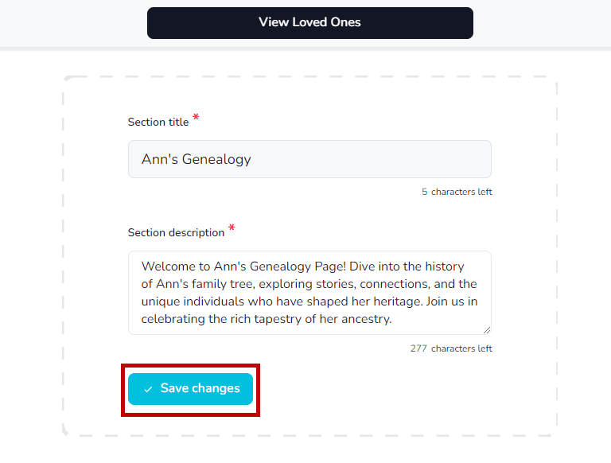Click the textarea resize handle corner
Screen dimensions: 611x463
pos(487,330)
